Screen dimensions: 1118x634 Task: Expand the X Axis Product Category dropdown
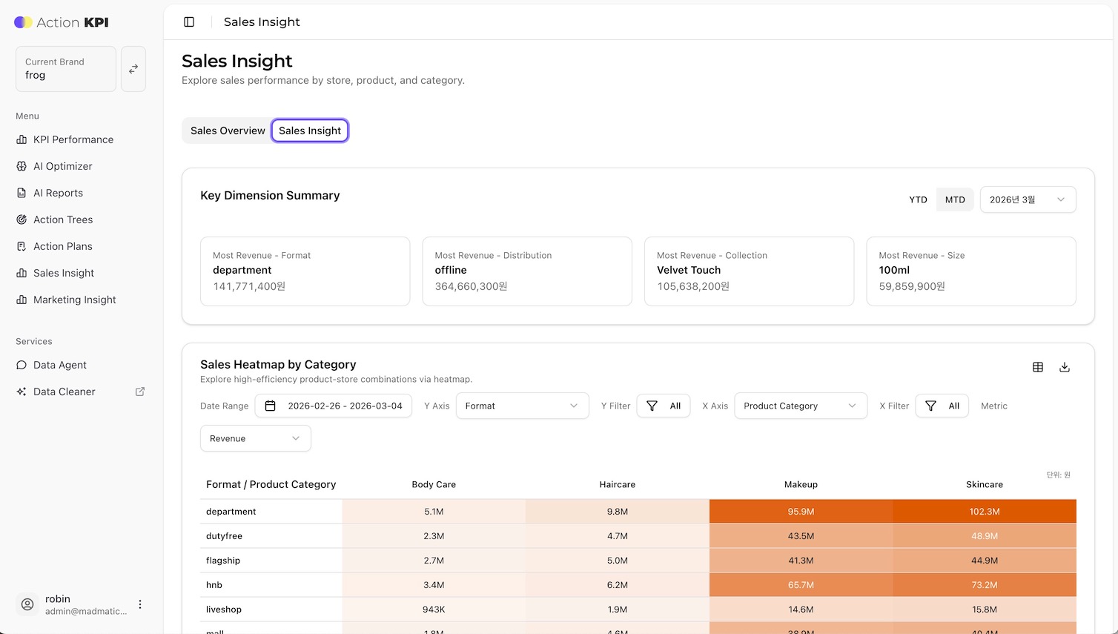pyautogui.click(x=800, y=406)
